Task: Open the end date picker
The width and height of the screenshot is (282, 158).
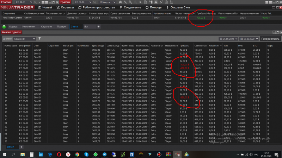Action: 248,38
